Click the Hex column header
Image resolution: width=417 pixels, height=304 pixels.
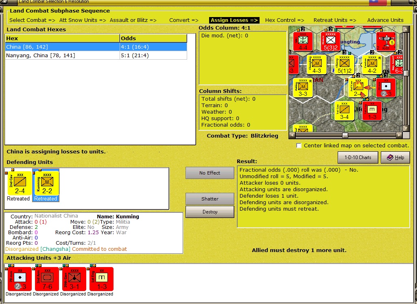63,38
